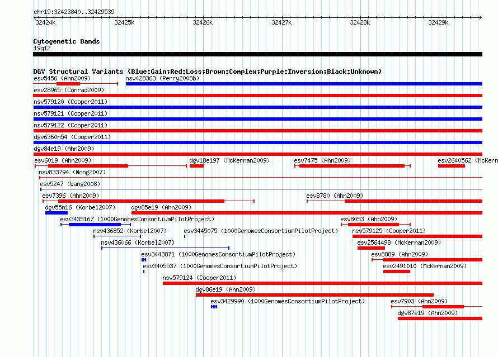This screenshot has height=357, width=498.
Task: Click esv3435167 1000 Genomes variant label
Action: (137, 219)
